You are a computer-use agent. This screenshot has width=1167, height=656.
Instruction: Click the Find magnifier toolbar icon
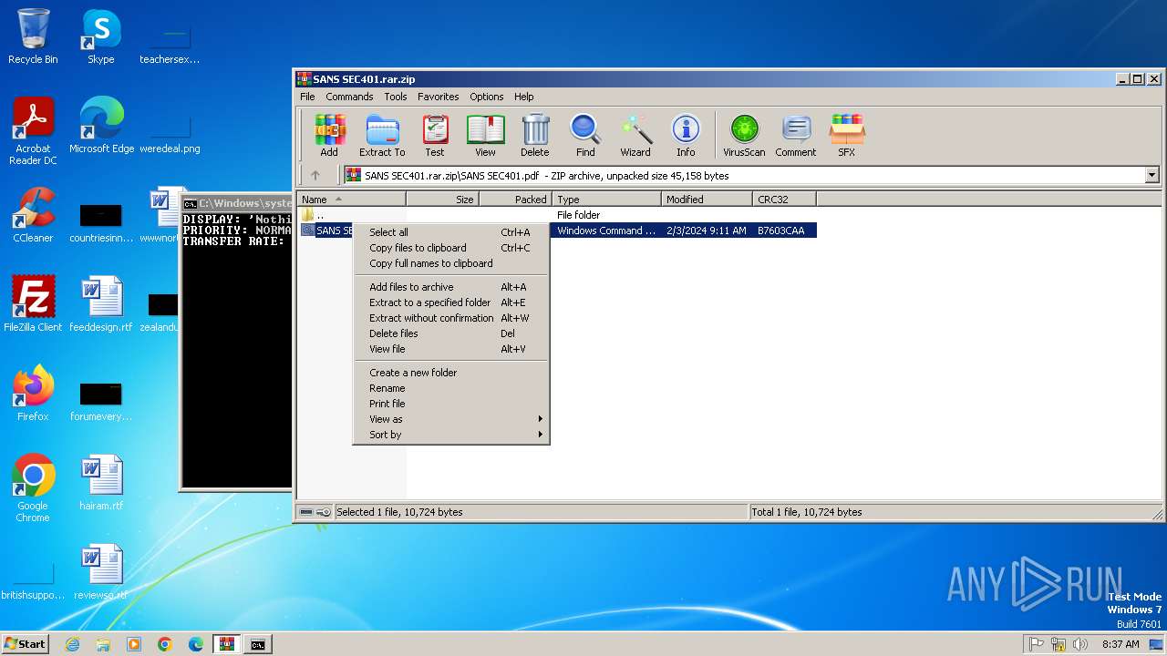pyautogui.click(x=585, y=136)
